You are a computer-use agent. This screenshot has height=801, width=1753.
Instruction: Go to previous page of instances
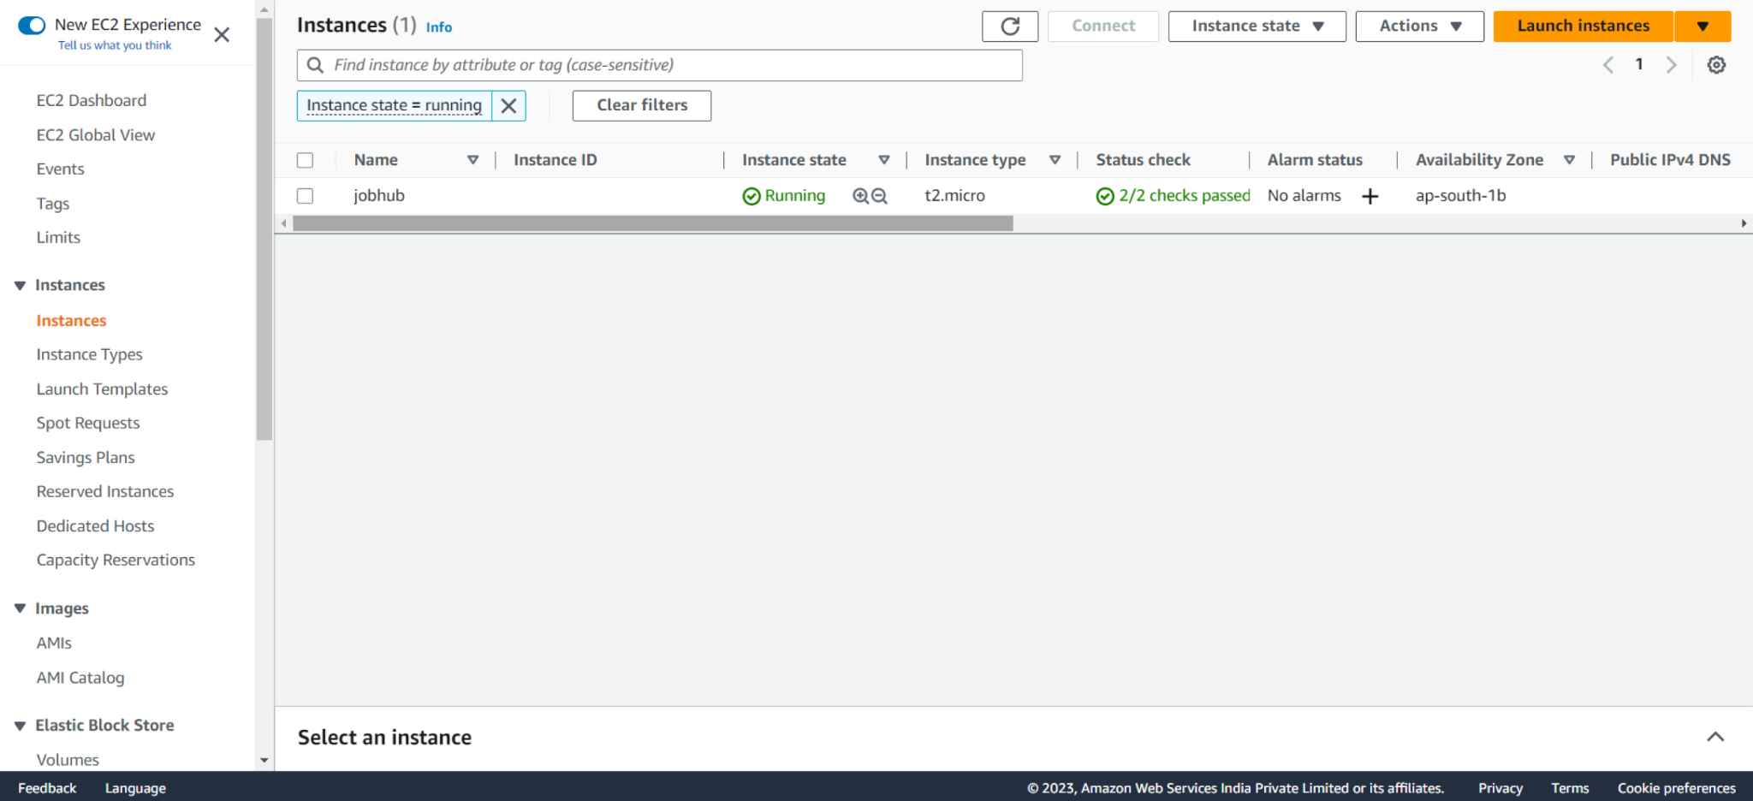click(1608, 65)
